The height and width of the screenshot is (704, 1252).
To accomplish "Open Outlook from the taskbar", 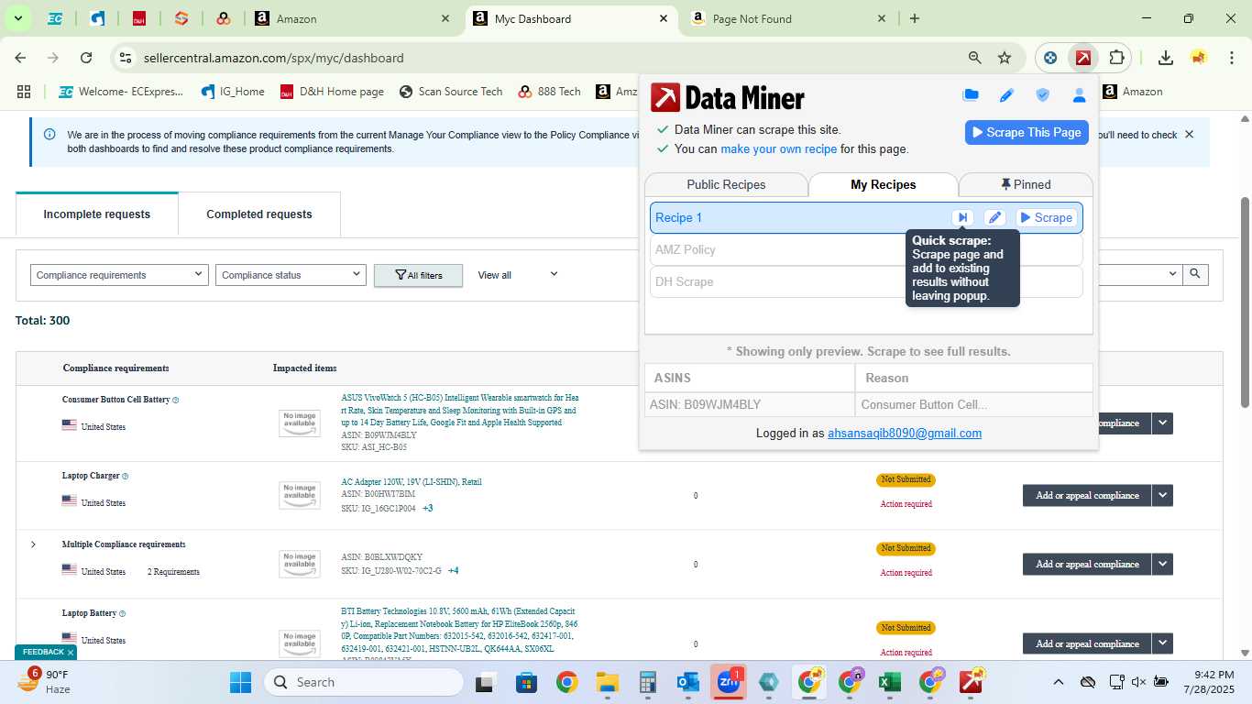I will coord(687,682).
